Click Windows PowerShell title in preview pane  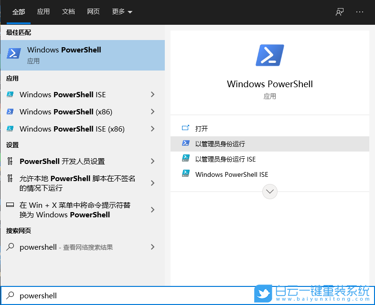pyautogui.click(x=270, y=84)
